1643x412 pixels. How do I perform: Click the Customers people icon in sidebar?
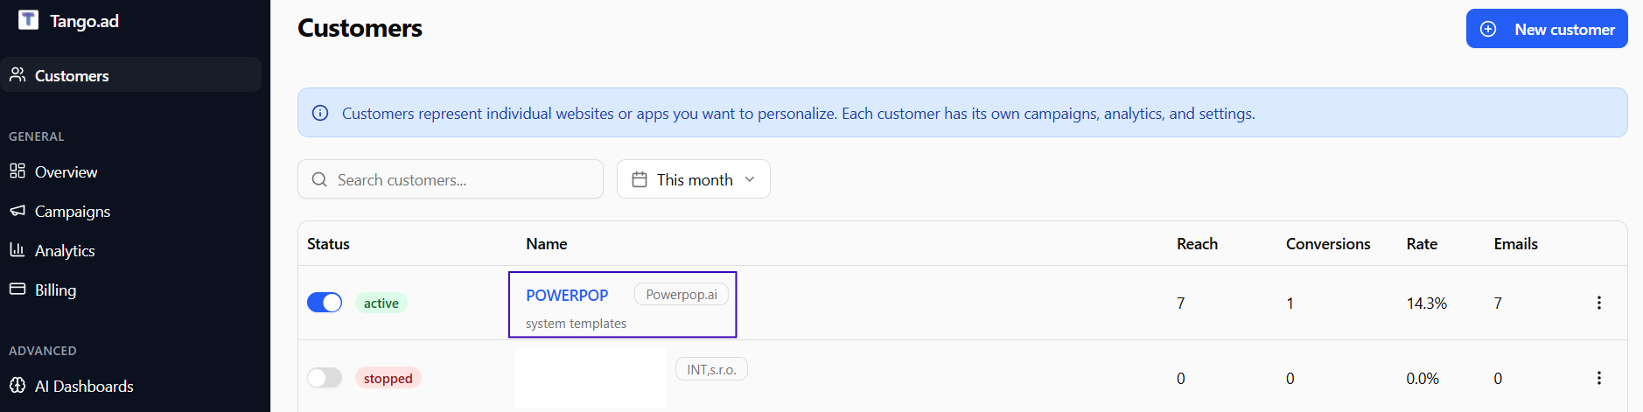[17, 75]
